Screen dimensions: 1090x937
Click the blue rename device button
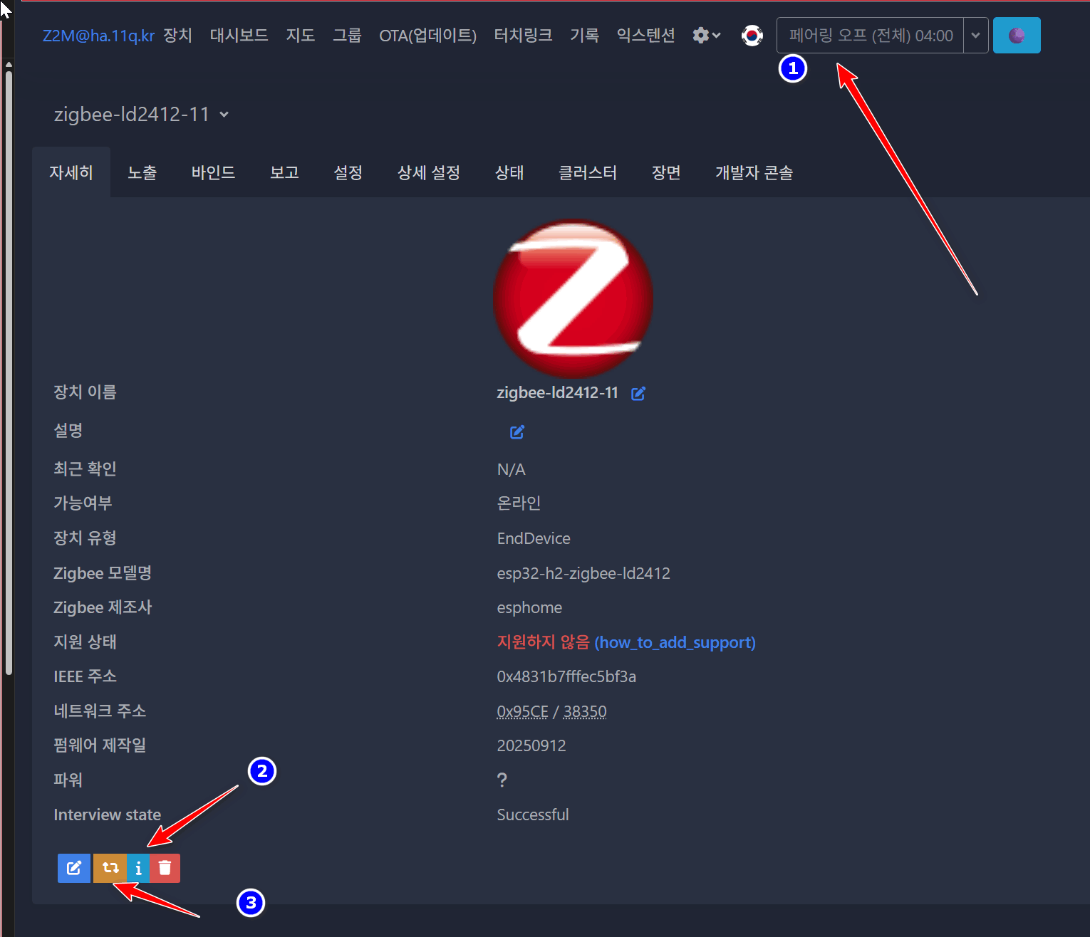[x=74, y=868]
